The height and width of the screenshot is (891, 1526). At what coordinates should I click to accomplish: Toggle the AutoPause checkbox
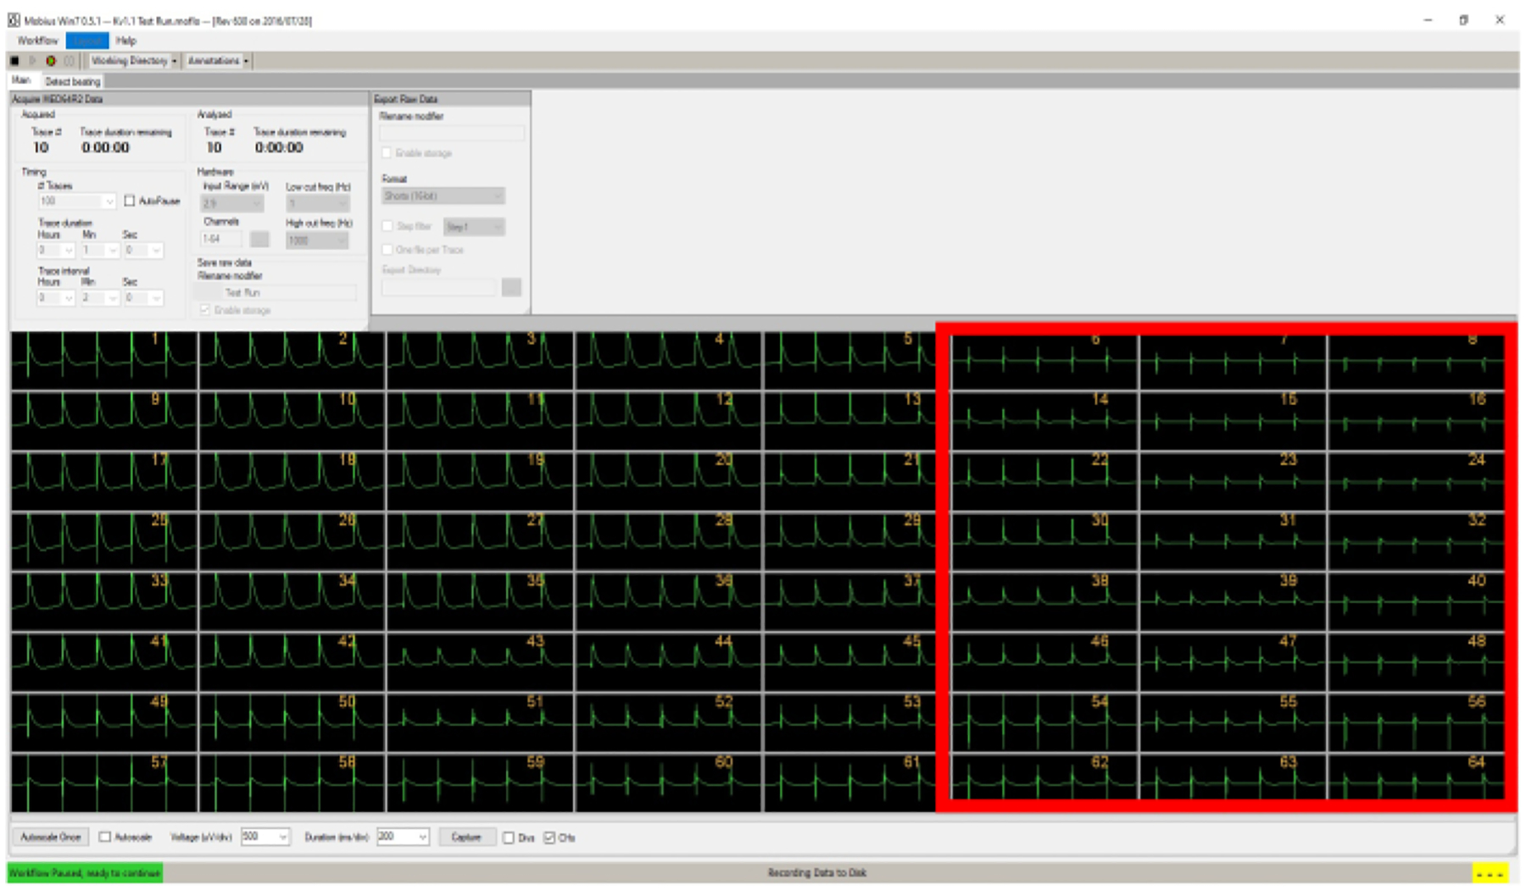(x=130, y=201)
